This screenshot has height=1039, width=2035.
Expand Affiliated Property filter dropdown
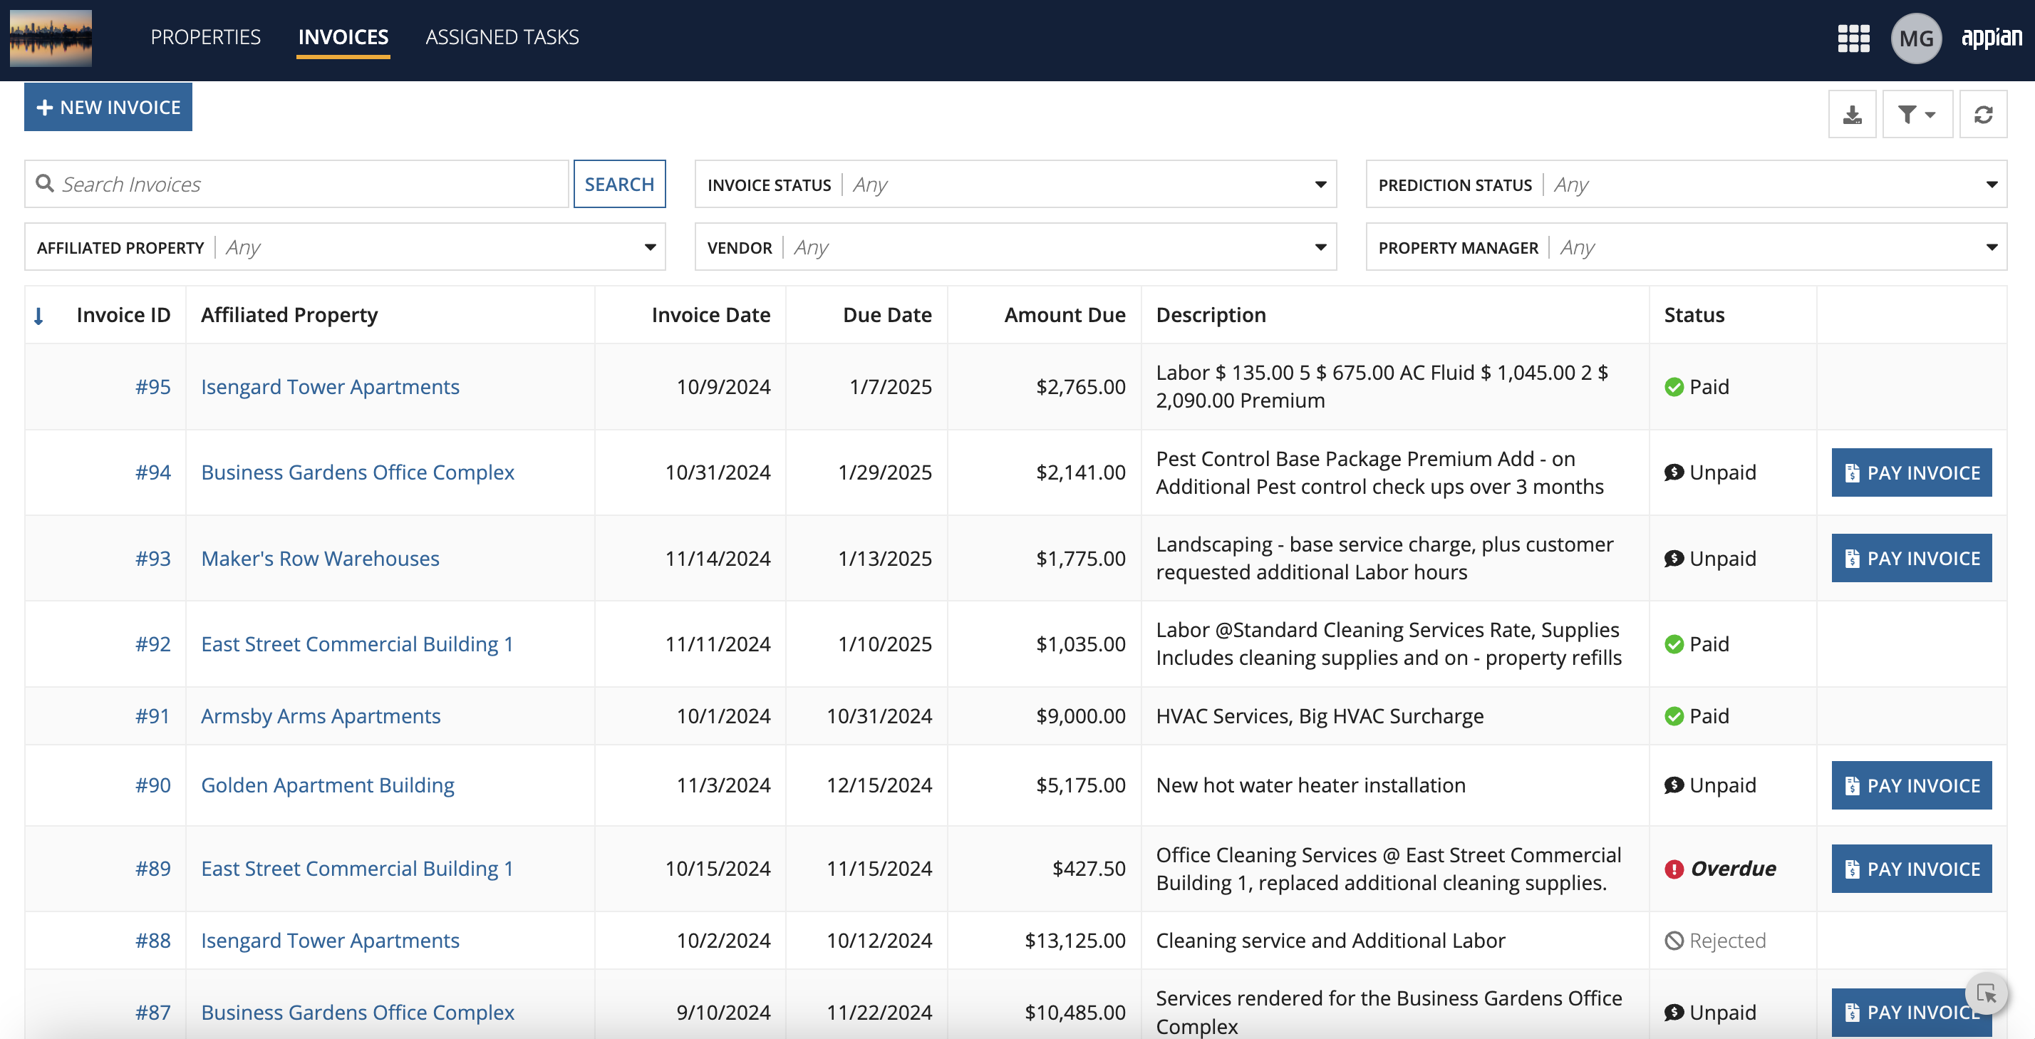point(344,247)
